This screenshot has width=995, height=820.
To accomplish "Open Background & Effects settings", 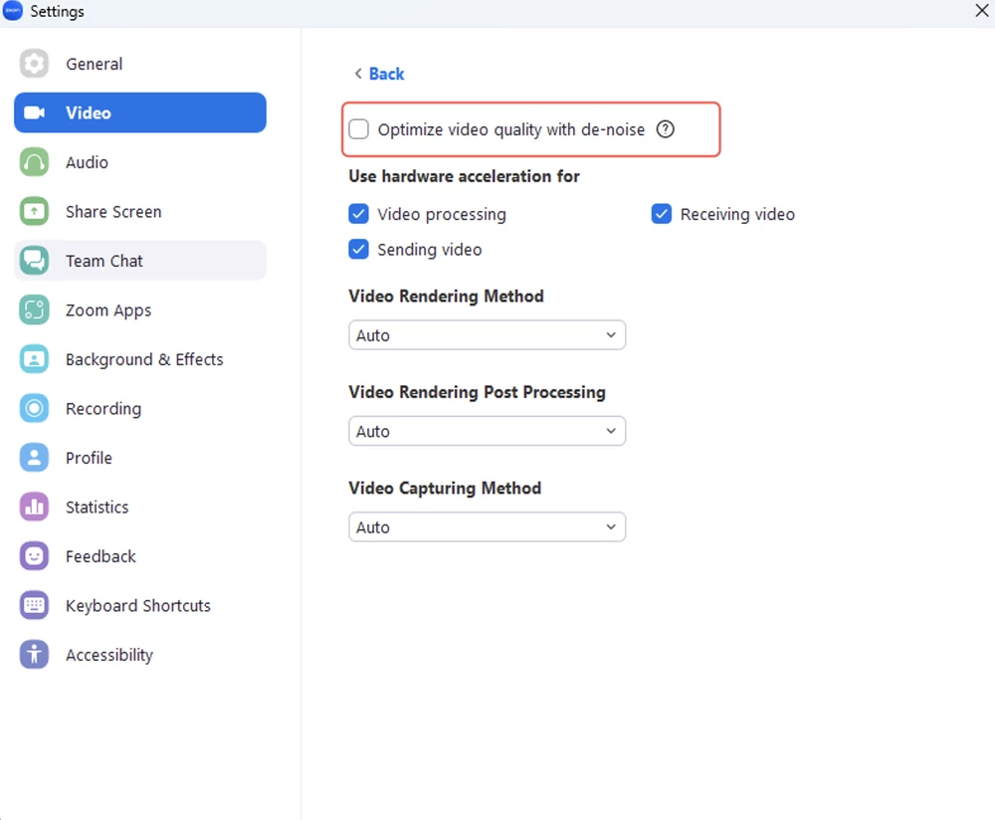I will point(140,359).
